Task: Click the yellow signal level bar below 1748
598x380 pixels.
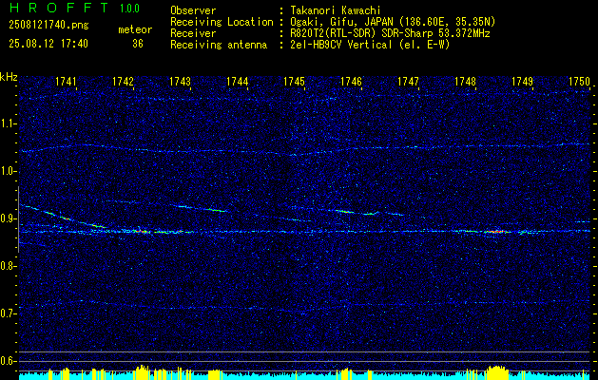Action: point(497,372)
